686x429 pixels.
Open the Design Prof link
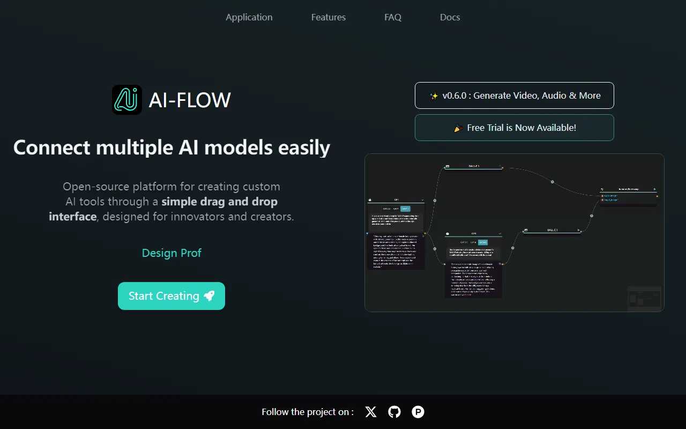[x=171, y=253]
